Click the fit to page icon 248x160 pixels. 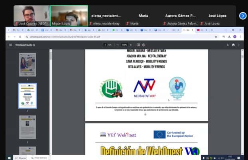[138, 45]
